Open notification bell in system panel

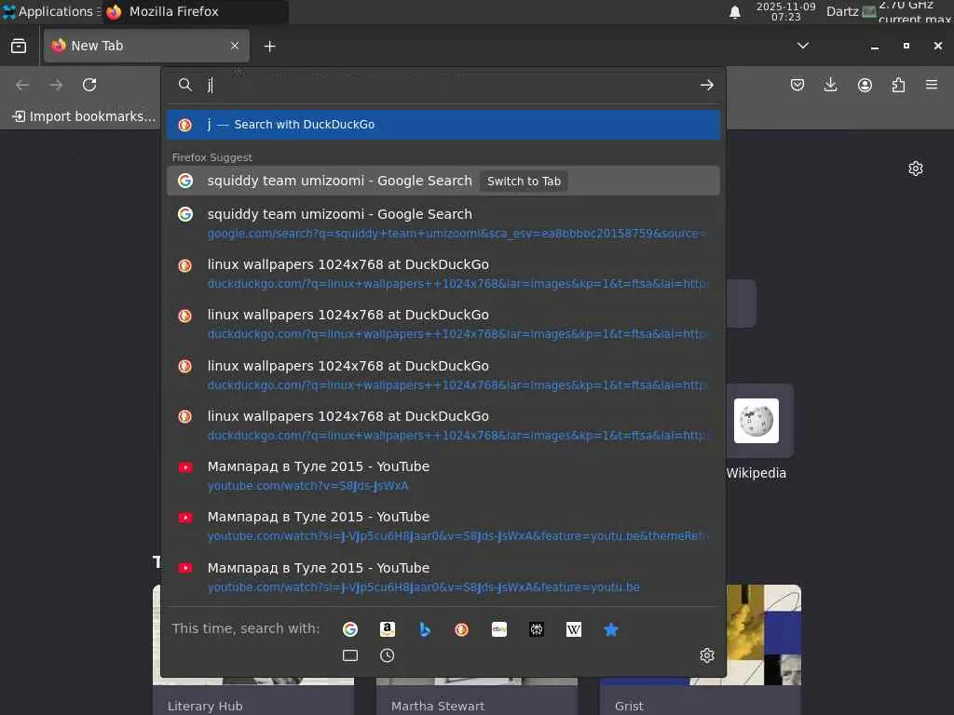[x=735, y=12]
